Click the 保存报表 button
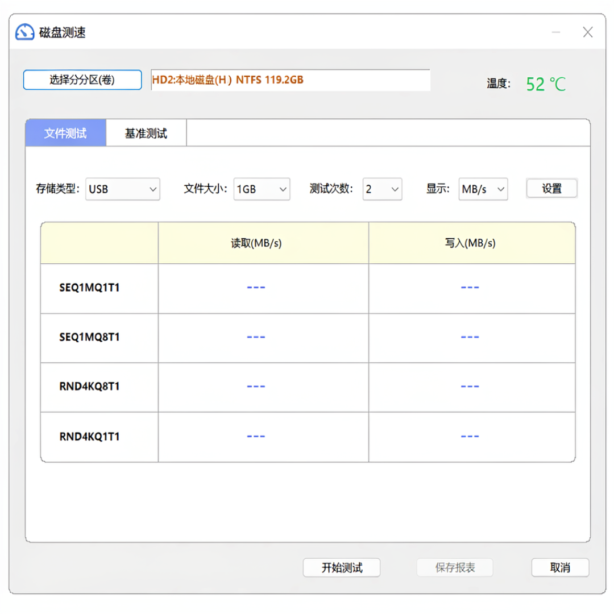Image resolution: width=614 pixels, height=614 pixels. [x=455, y=567]
